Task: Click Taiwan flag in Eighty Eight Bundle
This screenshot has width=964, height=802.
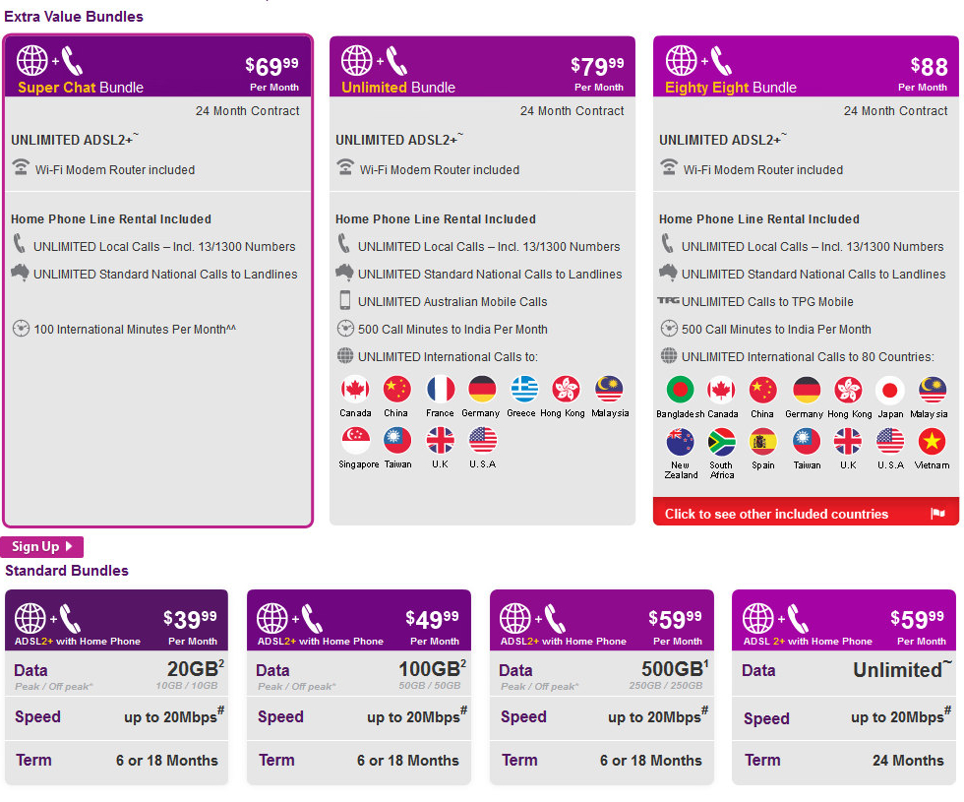Action: pyautogui.click(x=806, y=442)
